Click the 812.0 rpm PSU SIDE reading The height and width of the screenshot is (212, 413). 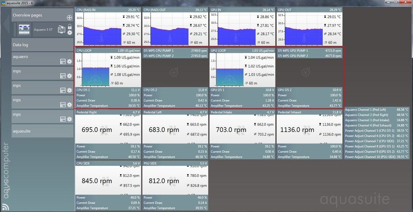pos(164,181)
